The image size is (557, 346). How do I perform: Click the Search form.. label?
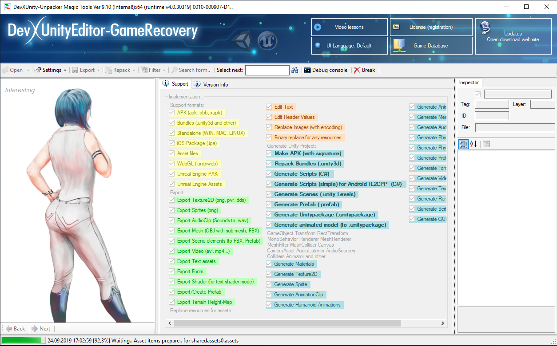(195, 70)
